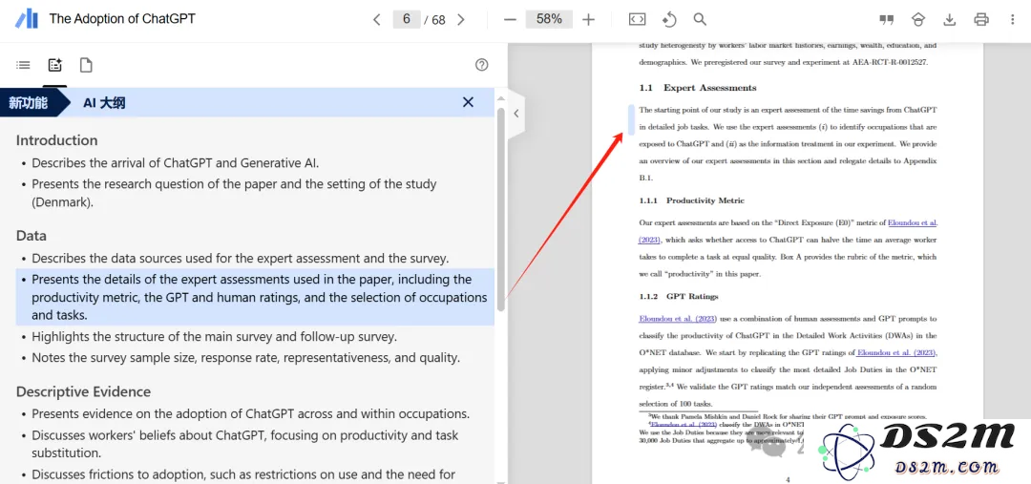
Task: Click the '/ 68' total pages text
Action: coord(434,20)
